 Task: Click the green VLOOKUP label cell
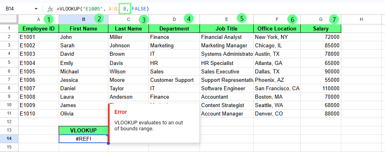point(84,130)
